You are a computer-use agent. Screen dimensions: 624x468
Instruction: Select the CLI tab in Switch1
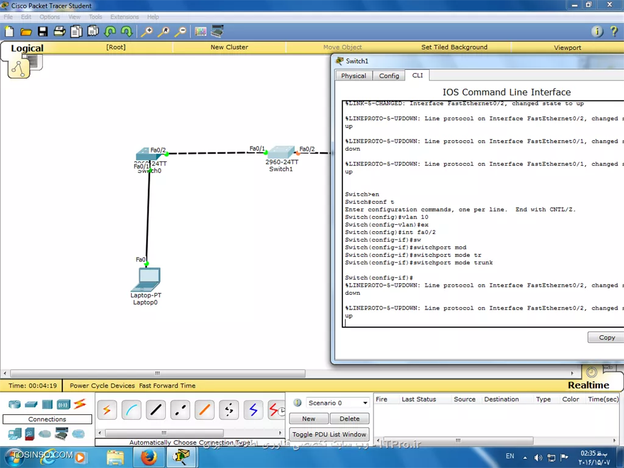pyautogui.click(x=417, y=75)
